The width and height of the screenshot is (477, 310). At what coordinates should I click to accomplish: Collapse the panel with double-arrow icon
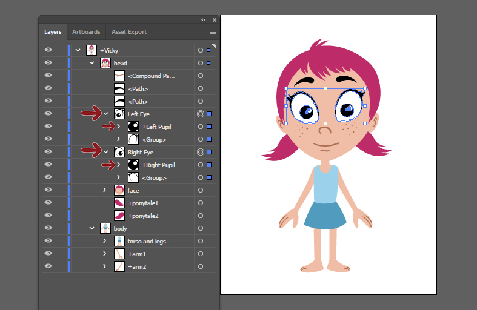tap(204, 20)
